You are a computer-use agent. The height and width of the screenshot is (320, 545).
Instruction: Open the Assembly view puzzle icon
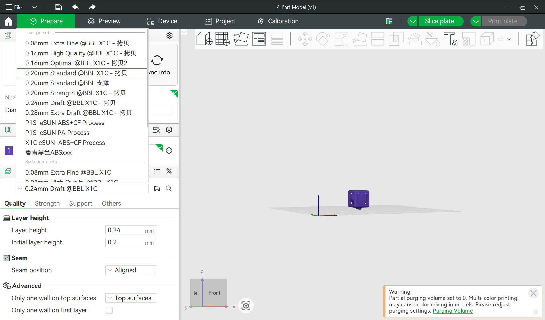[x=532, y=39]
